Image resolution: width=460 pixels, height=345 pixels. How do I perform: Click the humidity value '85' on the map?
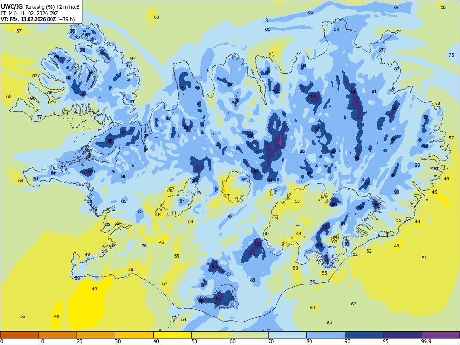pos(124,201)
